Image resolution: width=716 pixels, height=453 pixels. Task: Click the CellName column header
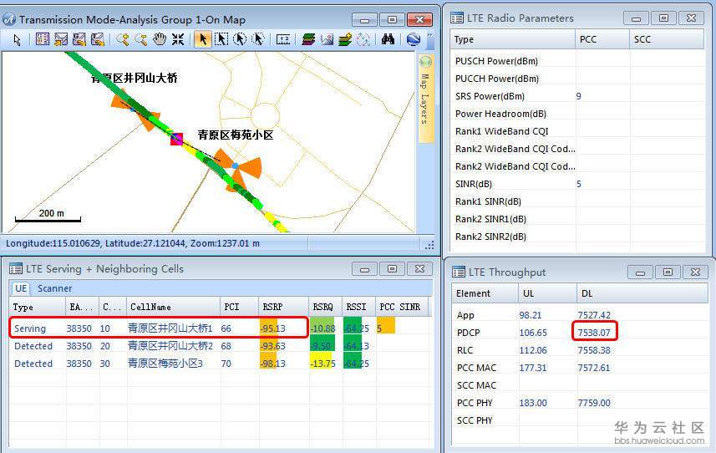[173, 307]
